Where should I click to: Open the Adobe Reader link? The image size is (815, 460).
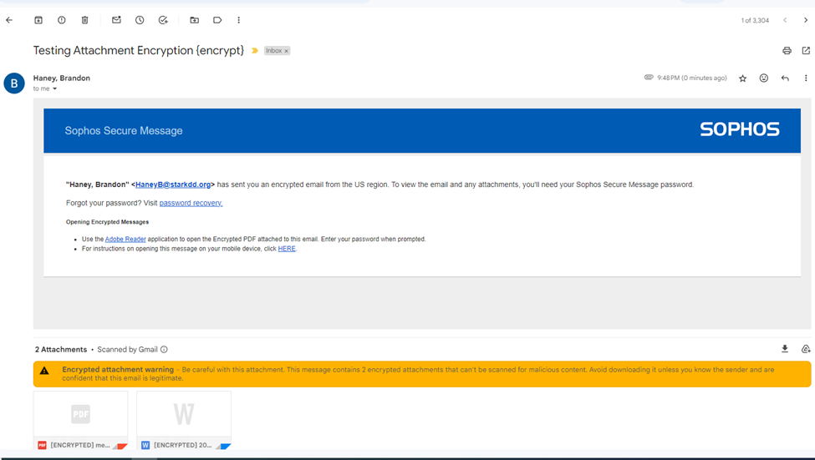point(125,240)
